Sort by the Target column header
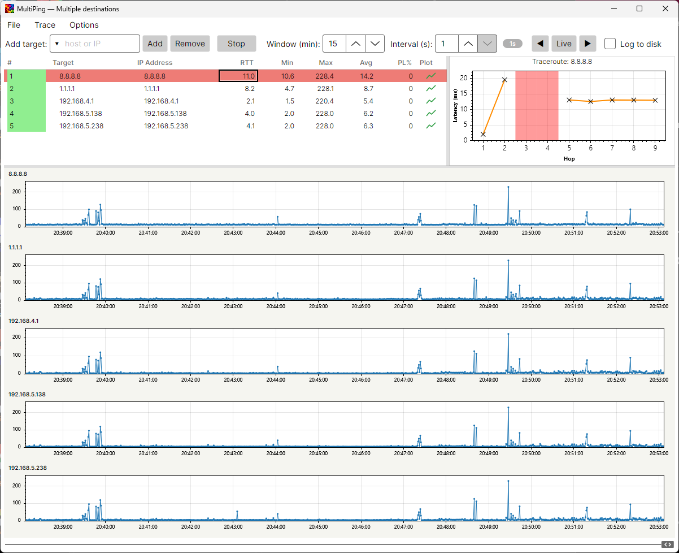This screenshot has height=553, width=679. coord(63,63)
